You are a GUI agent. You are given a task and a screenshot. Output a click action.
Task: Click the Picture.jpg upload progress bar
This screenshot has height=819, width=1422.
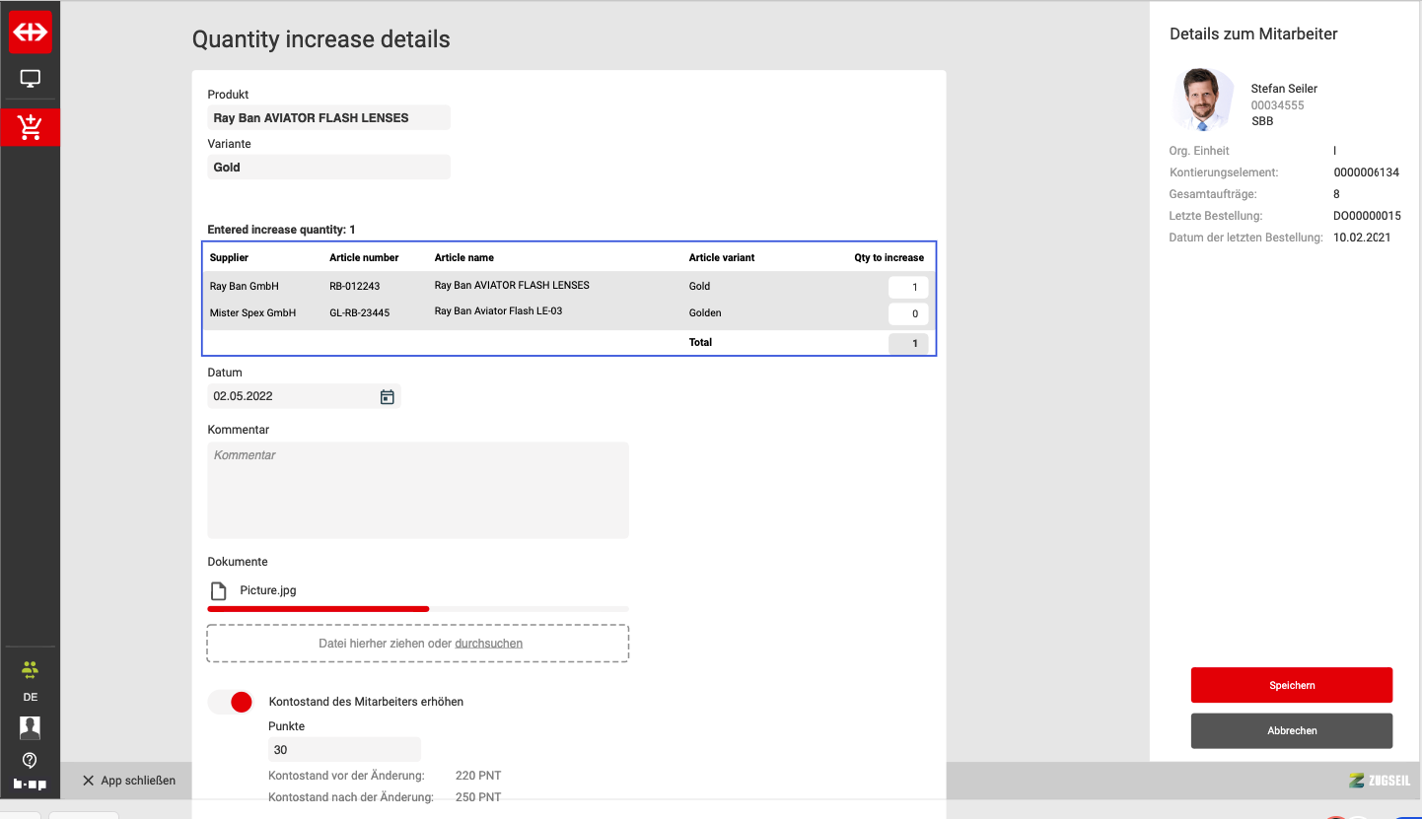(417, 609)
